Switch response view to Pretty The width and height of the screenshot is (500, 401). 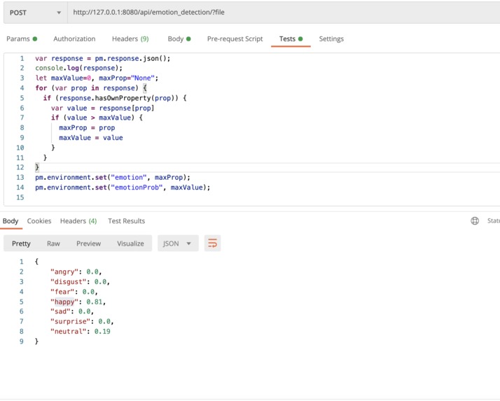(x=21, y=244)
